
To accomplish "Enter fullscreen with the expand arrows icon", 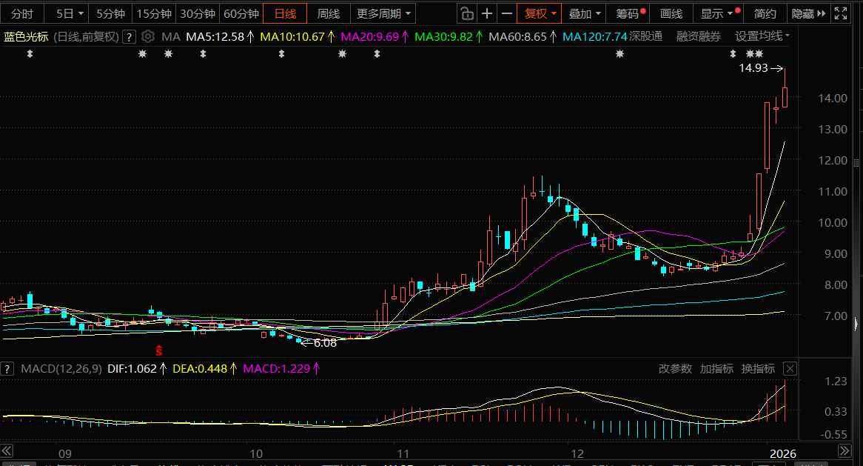I will [x=841, y=13].
